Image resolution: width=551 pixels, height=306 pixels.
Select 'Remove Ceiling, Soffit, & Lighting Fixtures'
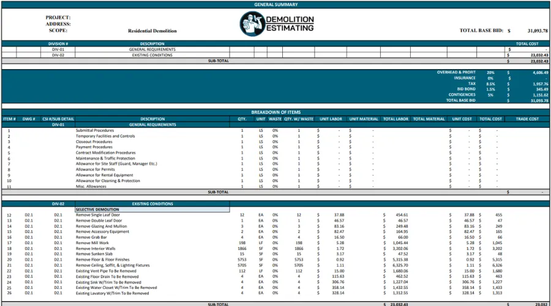click(x=113, y=265)
